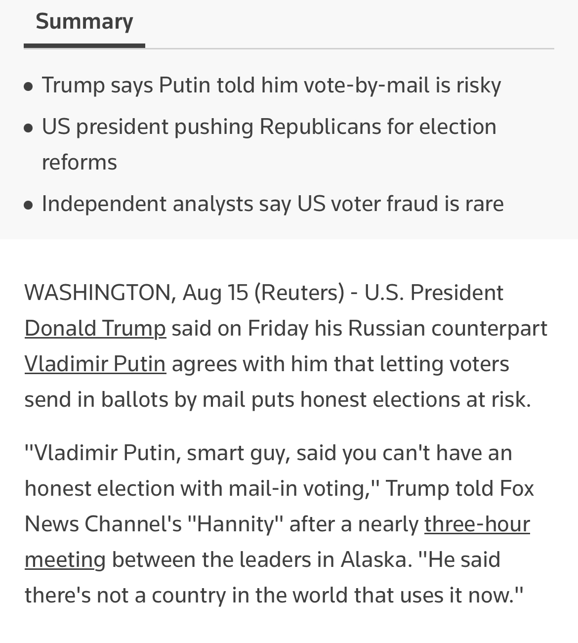578x643 pixels.
Task: Tap the 'Republicans for election reforms' summary point
Action: pos(269,144)
